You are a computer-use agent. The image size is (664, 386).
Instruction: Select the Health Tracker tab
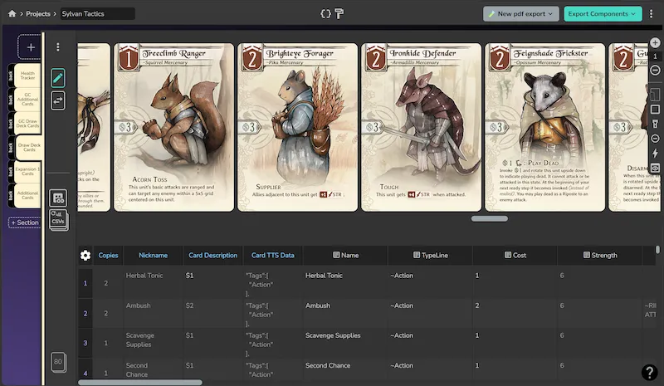click(27, 76)
